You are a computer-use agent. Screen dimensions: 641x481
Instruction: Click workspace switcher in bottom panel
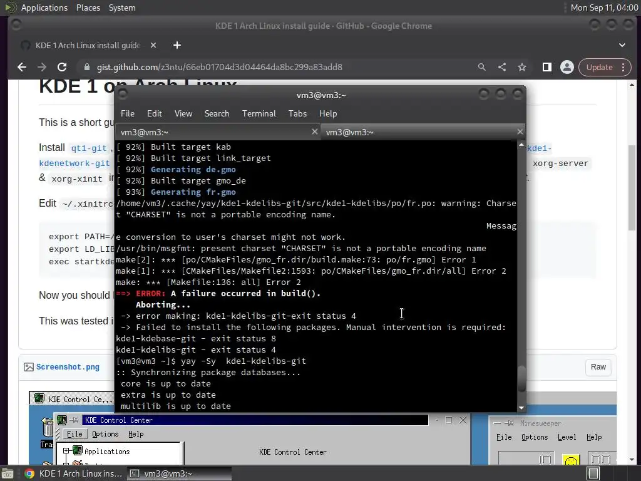[x=593, y=473]
